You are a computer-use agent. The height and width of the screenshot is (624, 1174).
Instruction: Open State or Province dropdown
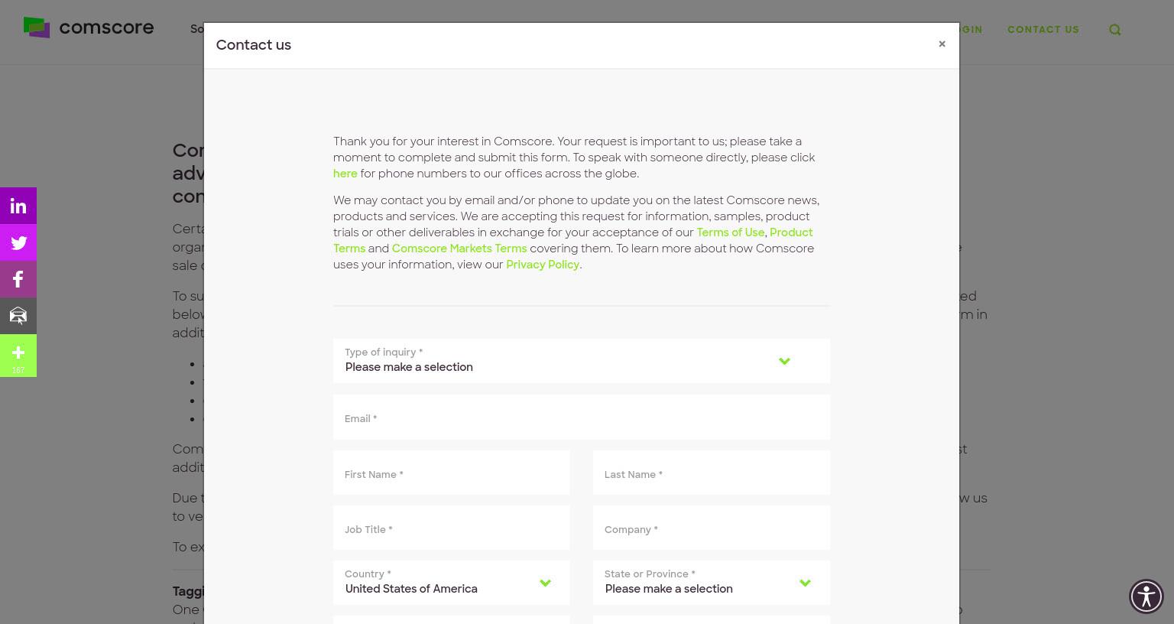(x=712, y=583)
